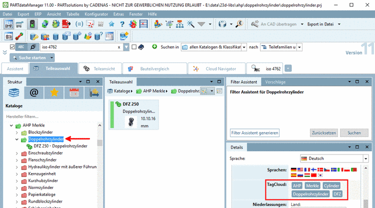Click the database with key icon
375x208 pixels.
coord(34,36)
